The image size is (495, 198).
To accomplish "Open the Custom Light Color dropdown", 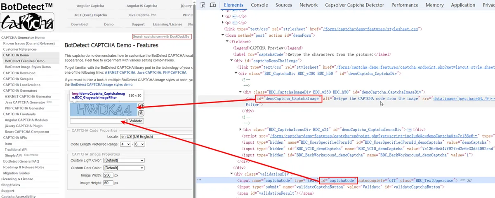I will (123, 161).
